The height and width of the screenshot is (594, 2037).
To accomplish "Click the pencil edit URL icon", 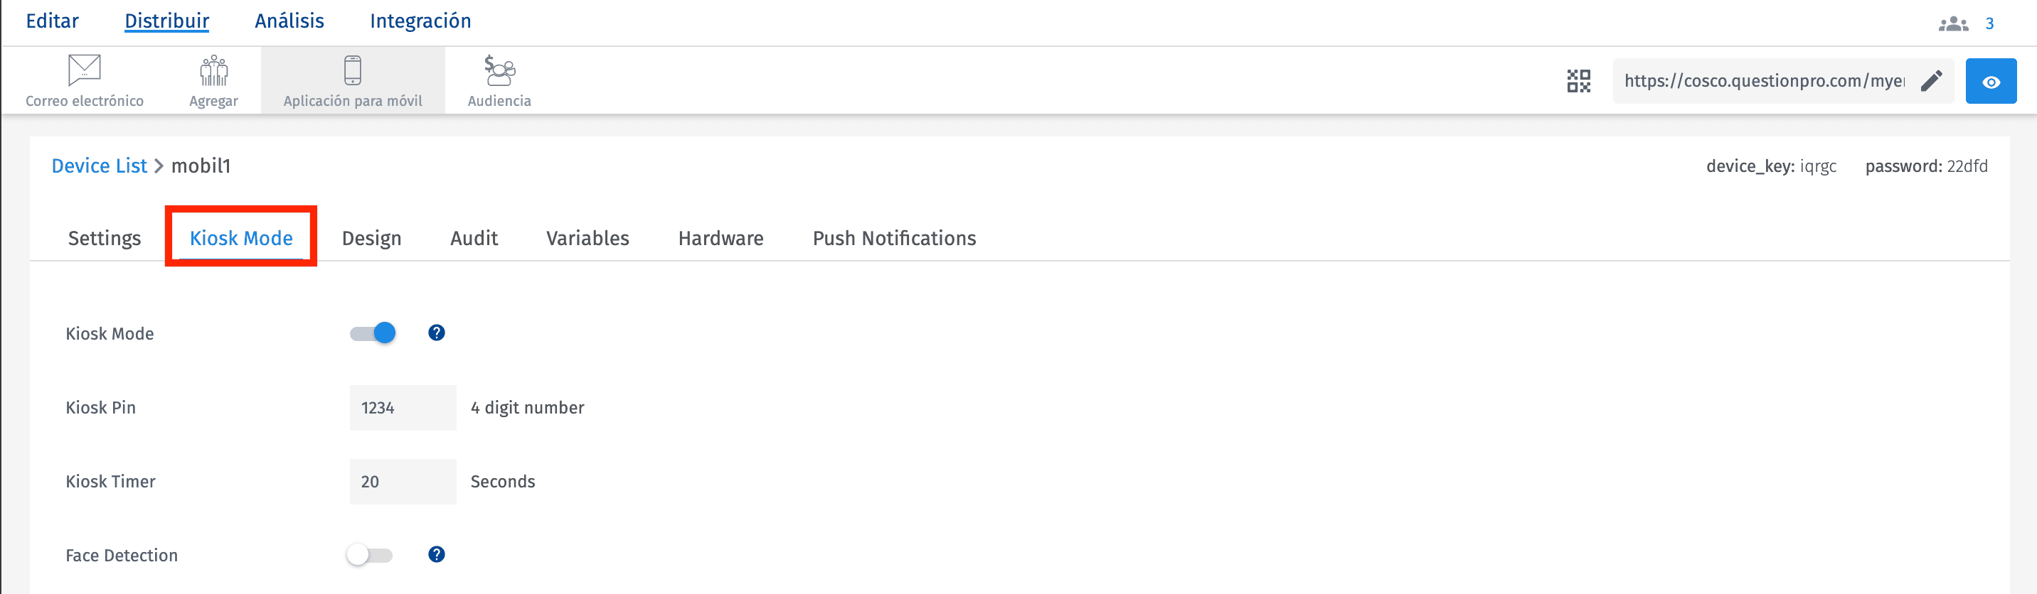I will 1931,82.
